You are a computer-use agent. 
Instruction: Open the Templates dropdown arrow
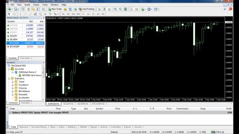[x=158, y=9]
